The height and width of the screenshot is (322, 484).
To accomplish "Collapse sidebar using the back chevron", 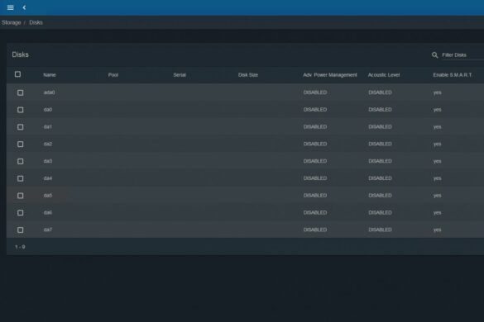I will [24, 7].
